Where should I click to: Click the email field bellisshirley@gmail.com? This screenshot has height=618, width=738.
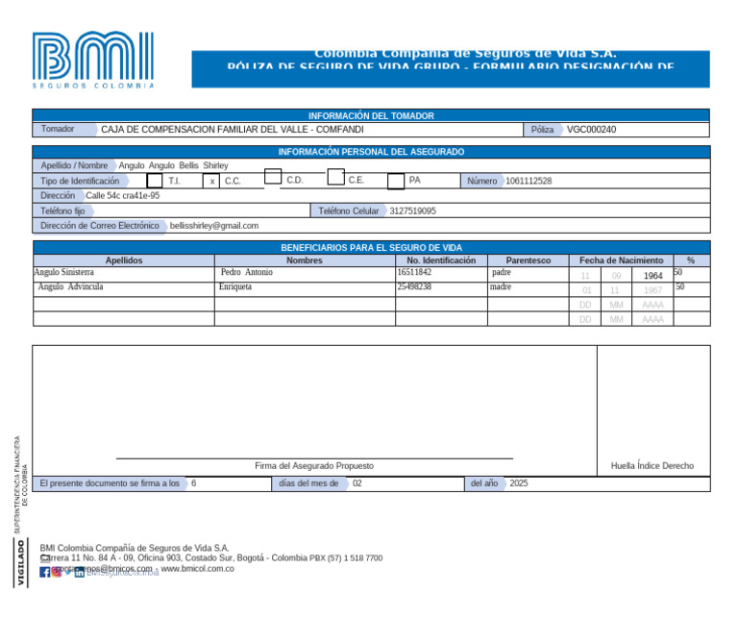(438, 226)
